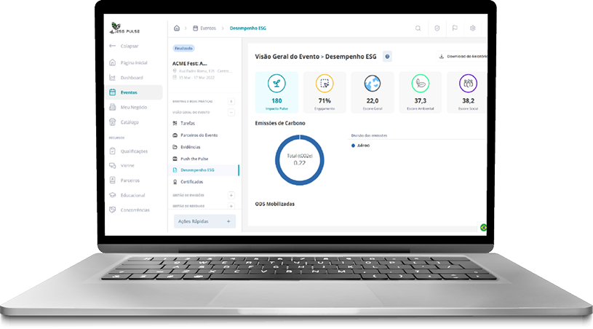Image resolution: width=593 pixels, height=329 pixels.
Task: Open the shield icon in top bar
Action: pyautogui.click(x=437, y=28)
